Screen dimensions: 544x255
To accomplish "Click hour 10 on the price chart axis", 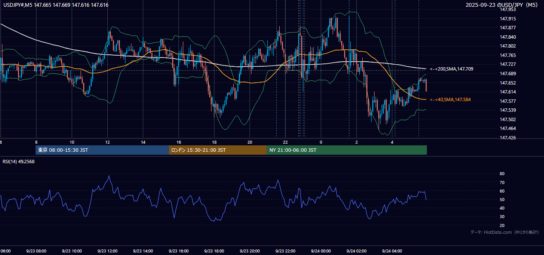I will pyautogui.click(x=72, y=142).
